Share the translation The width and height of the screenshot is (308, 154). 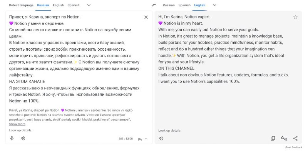click(x=295, y=138)
